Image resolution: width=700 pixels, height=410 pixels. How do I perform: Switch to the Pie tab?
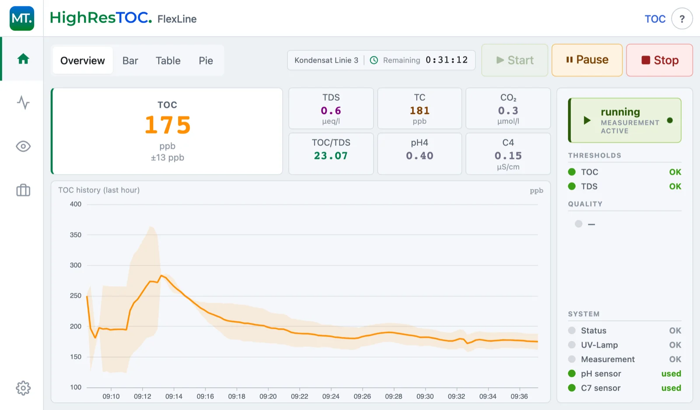206,60
